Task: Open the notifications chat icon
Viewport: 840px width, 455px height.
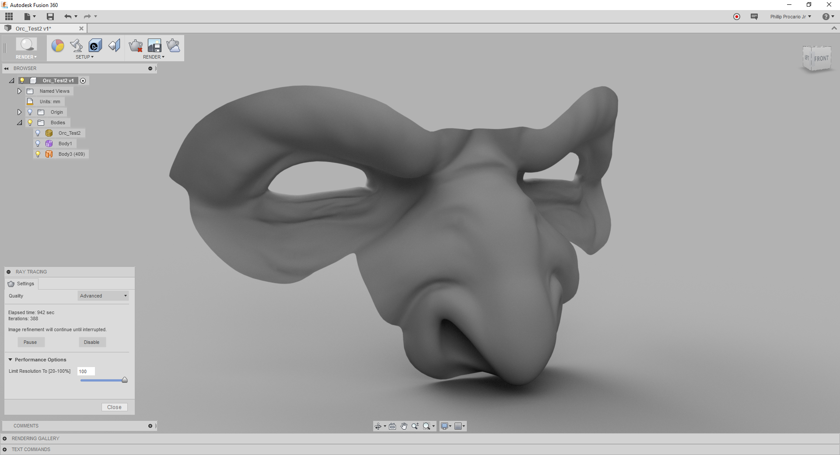Action: tap(754, 17)
